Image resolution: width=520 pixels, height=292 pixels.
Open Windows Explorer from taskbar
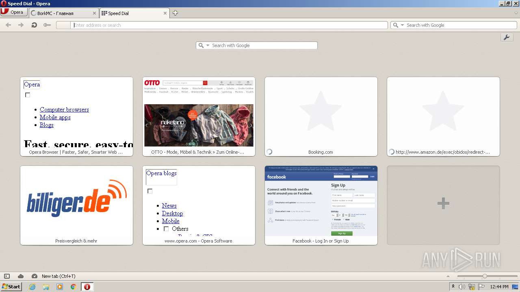pos(46,287)
